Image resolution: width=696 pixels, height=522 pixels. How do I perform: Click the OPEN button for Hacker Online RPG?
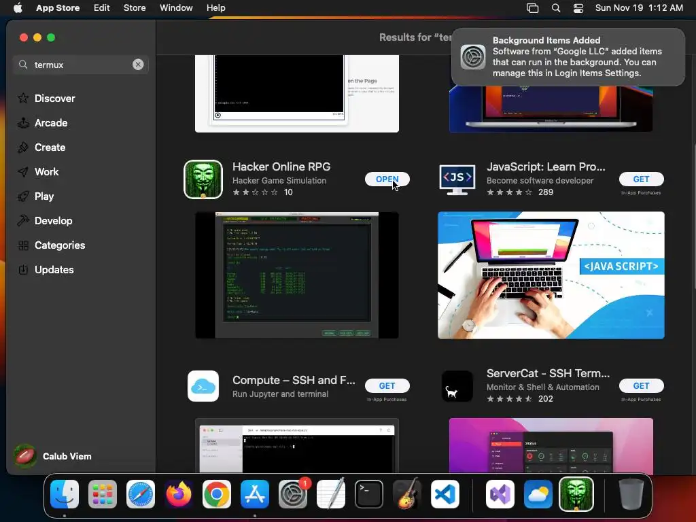[x=387, y=179]
